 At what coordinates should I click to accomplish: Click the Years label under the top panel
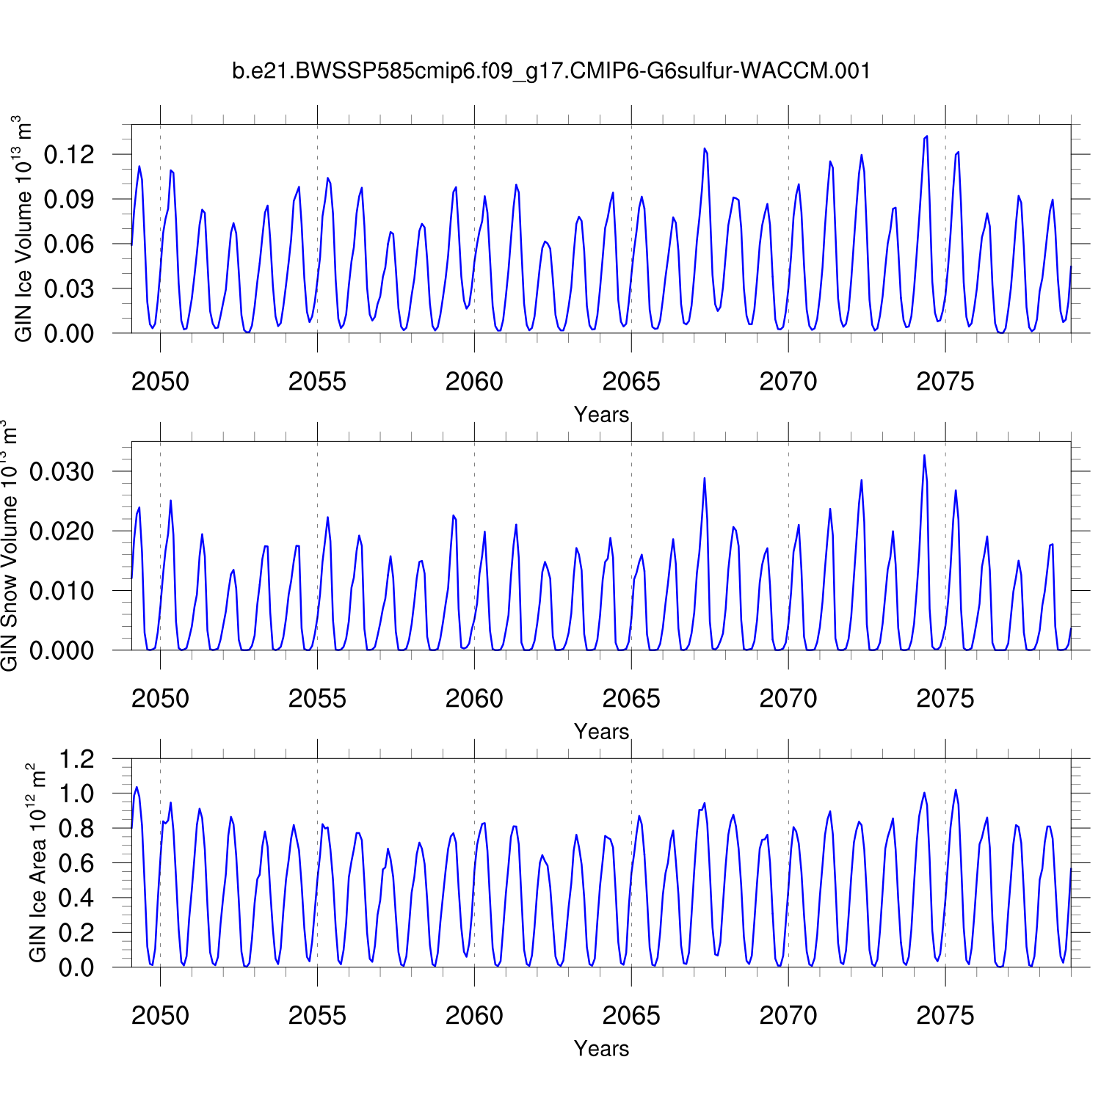(601, 415)
